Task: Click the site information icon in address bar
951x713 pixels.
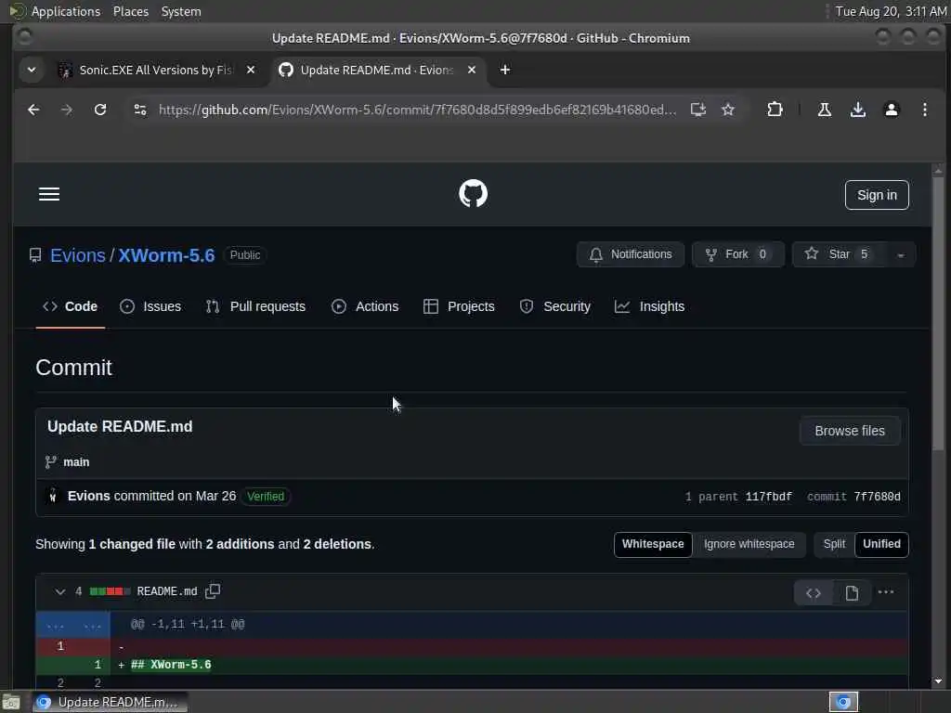Action: pos(140,110)
